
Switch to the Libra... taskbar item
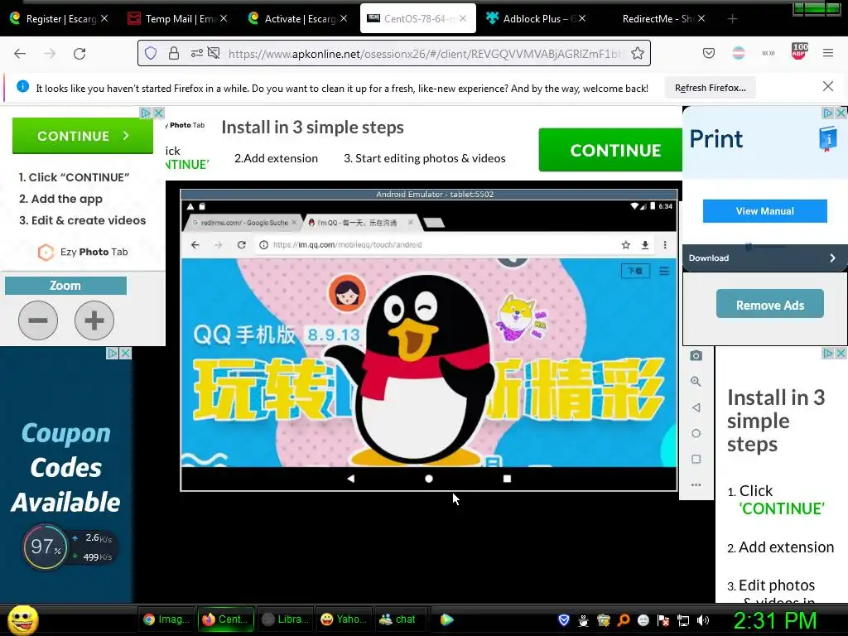(285, 619)
